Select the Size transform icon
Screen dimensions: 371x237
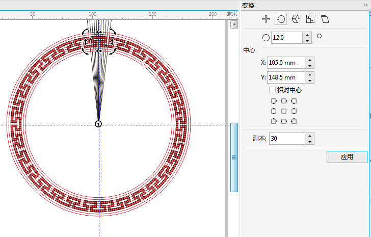point(310,19)
